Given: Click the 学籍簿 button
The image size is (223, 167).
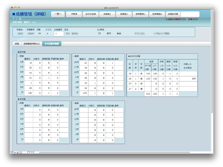Looking at the screenshot, I should coord(74,14).
